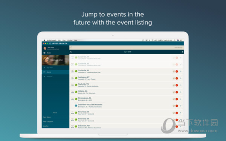Click the edit pencil on the first New York, NY event
The image size is (226, 141).
pyautogui.click(x=174, y=113)
